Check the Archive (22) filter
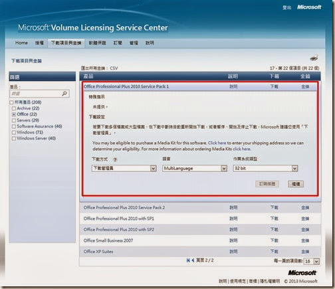 click(14, 108)
